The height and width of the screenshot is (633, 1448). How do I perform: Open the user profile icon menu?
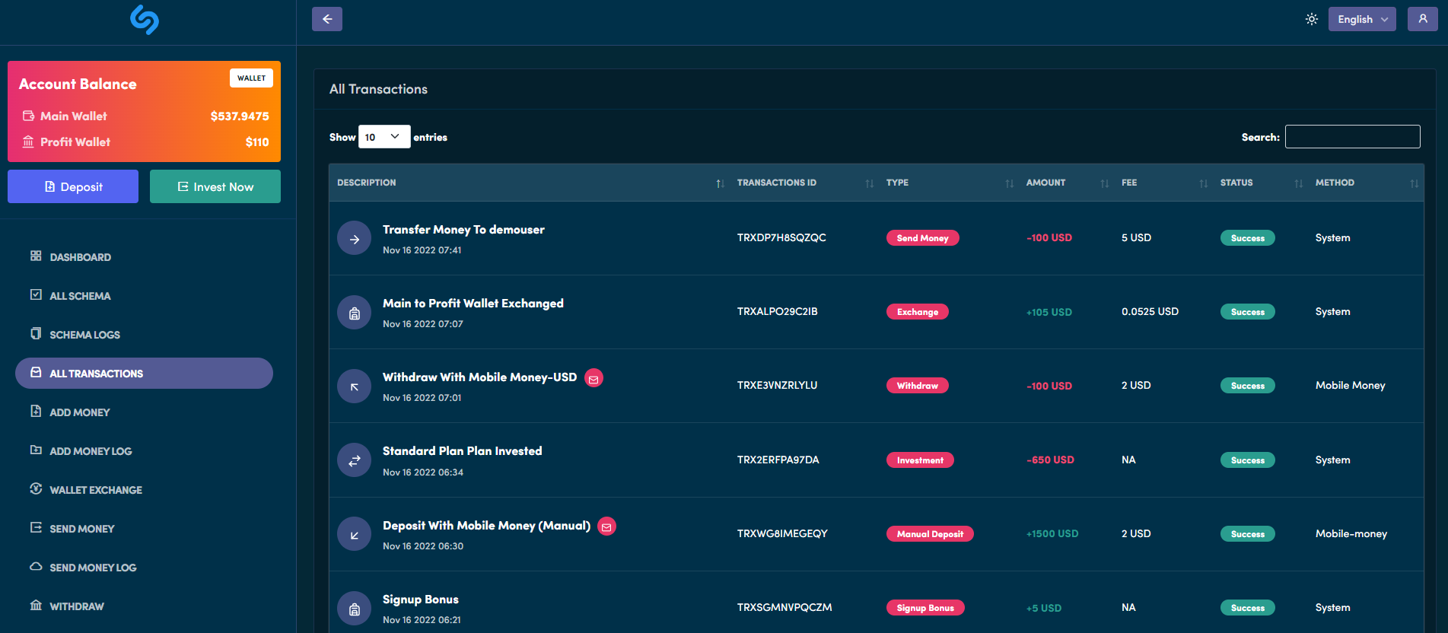click(1422, 19)
